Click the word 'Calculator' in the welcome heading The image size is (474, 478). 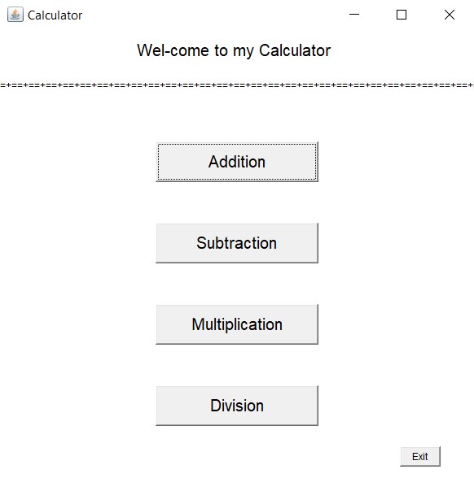tap(295, 50)
